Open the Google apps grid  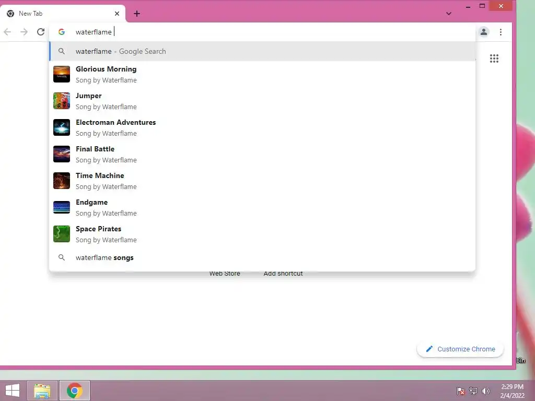494,58
